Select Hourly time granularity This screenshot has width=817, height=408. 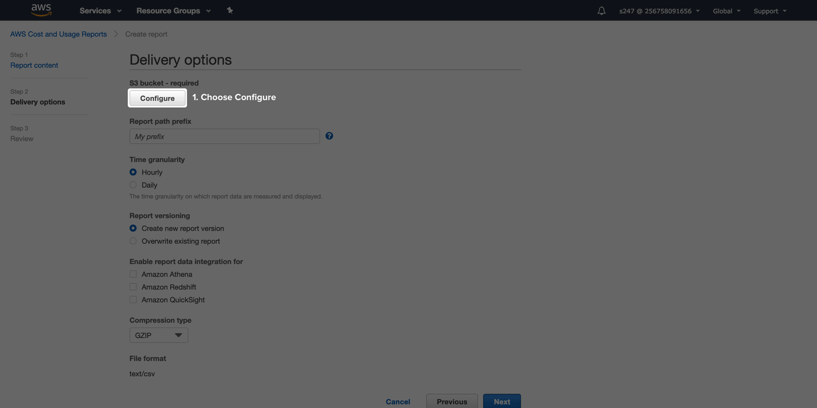pyautogui.click(x=133, y=172)
